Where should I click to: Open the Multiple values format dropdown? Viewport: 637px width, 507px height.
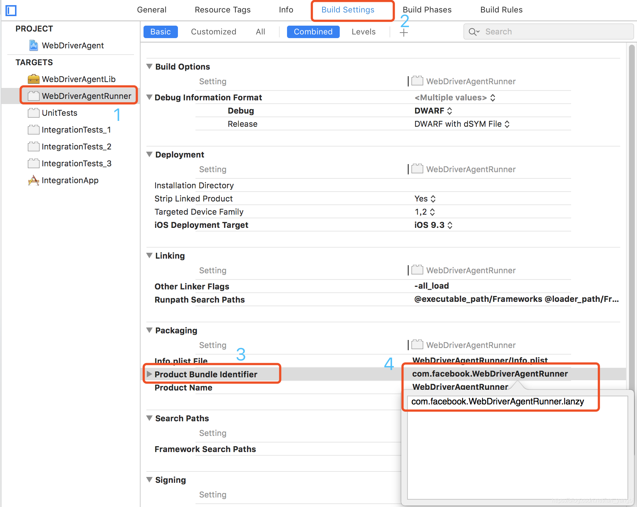coord(455,98)
